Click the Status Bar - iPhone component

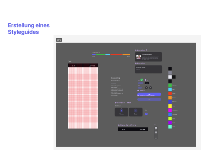(132, 130)
